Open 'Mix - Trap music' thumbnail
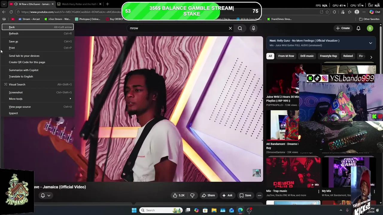This screenshot has width=383, height=215. pyautogui.click(x=293, y=172)
